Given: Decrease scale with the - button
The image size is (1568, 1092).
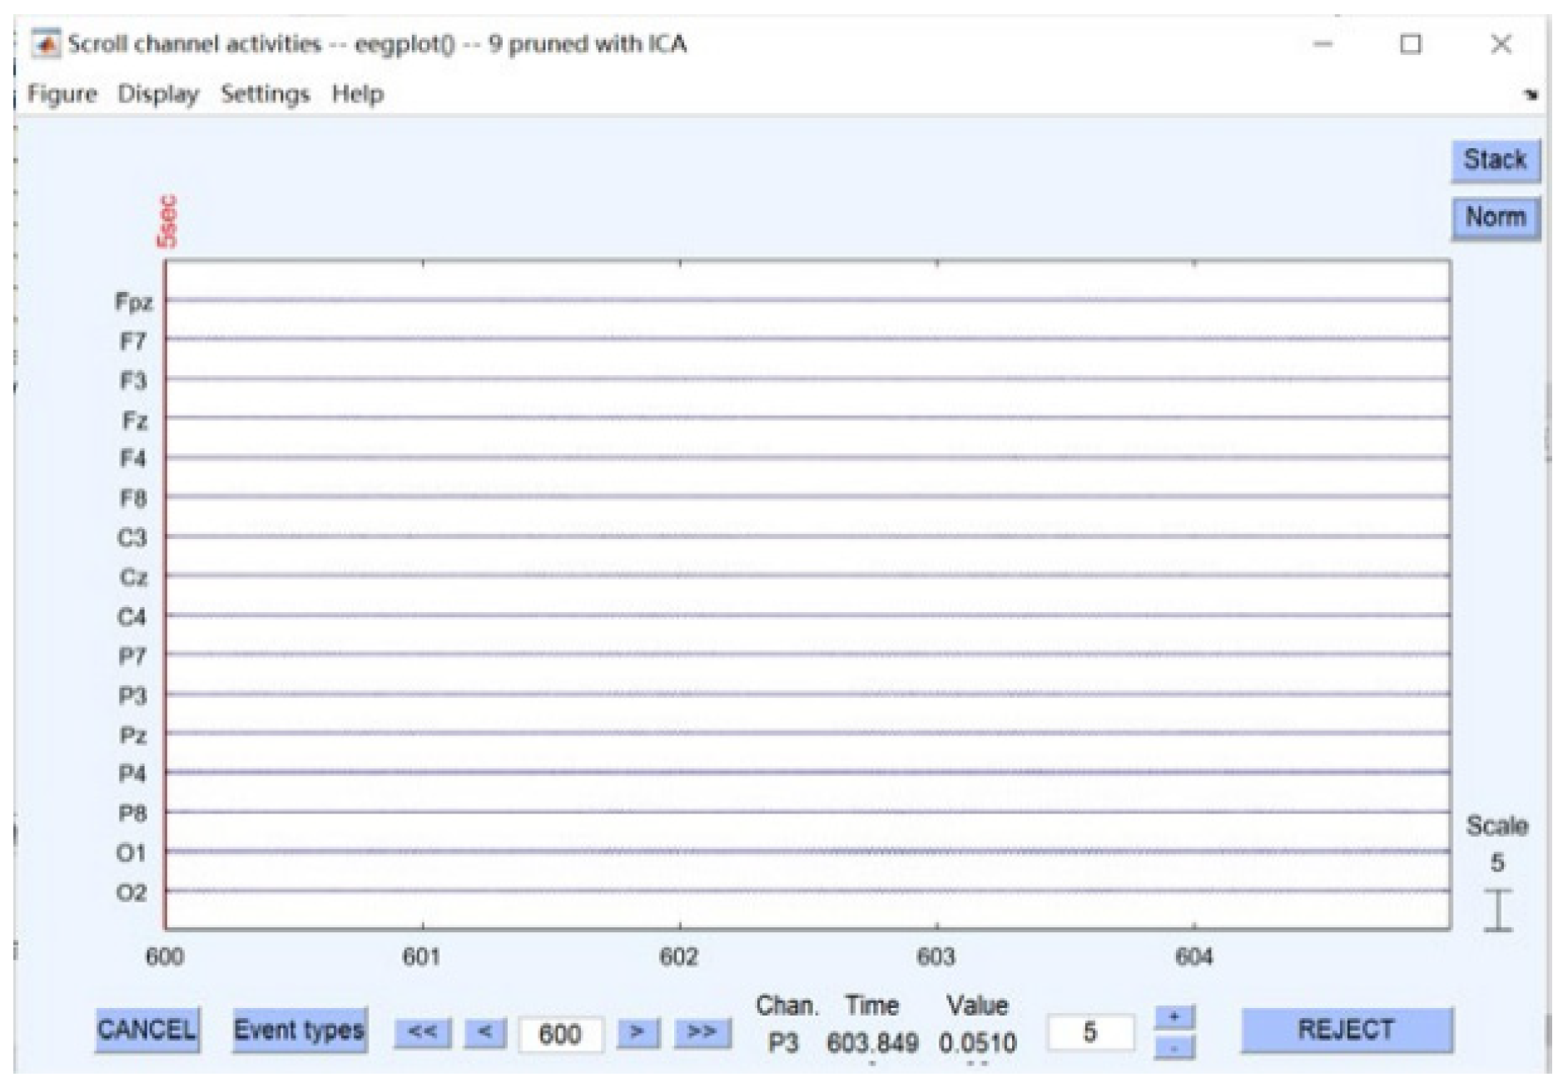Looking at the screenshot, I should tap(1174, 1047).
